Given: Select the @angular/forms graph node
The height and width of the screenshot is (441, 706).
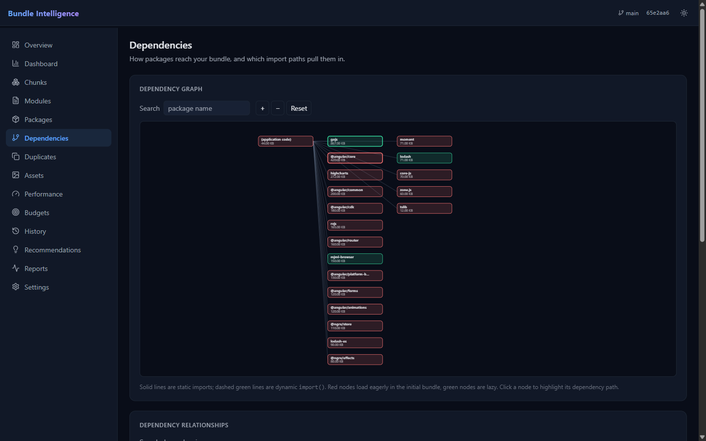Looking at the screenshot, I should pos(355,293).
